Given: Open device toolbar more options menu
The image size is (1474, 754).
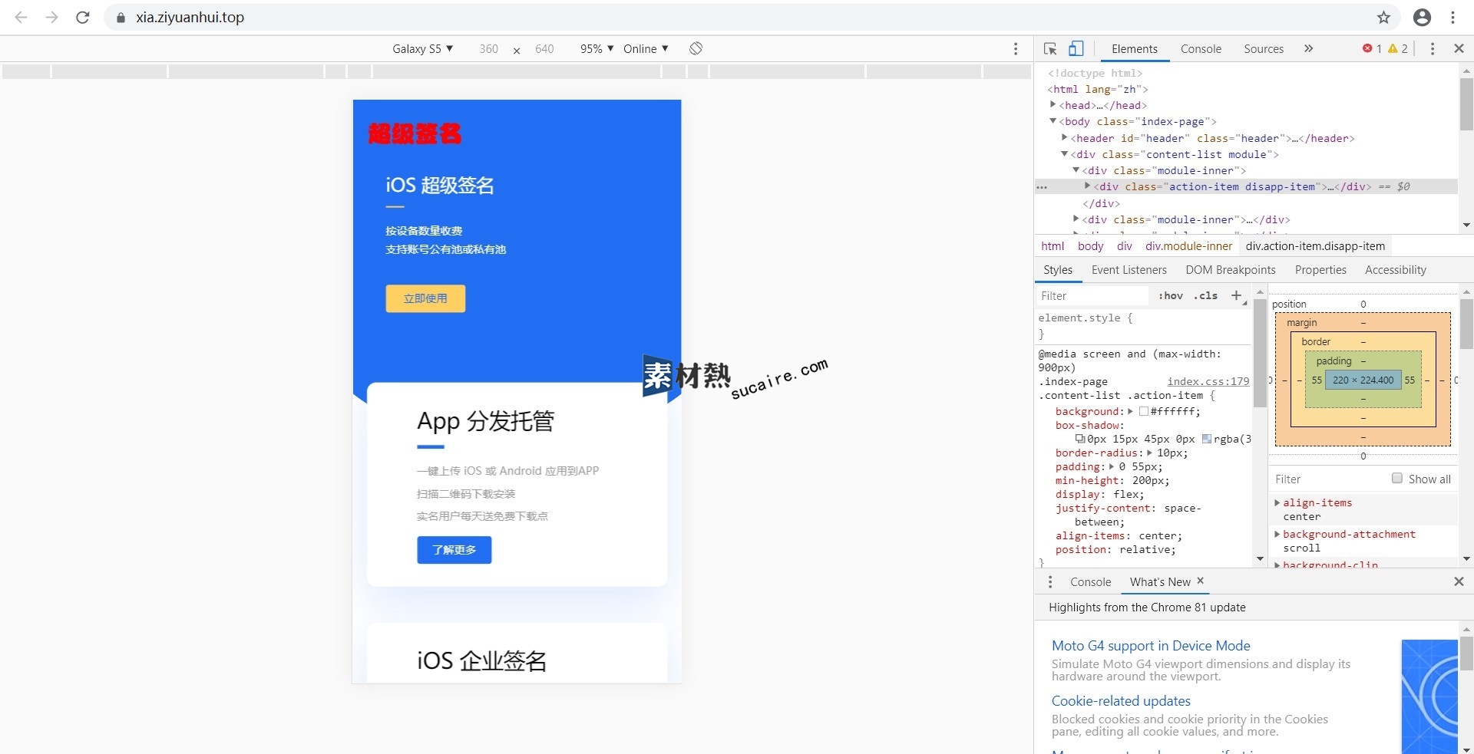Looking at the screenshot, I should coord(1016,48).
